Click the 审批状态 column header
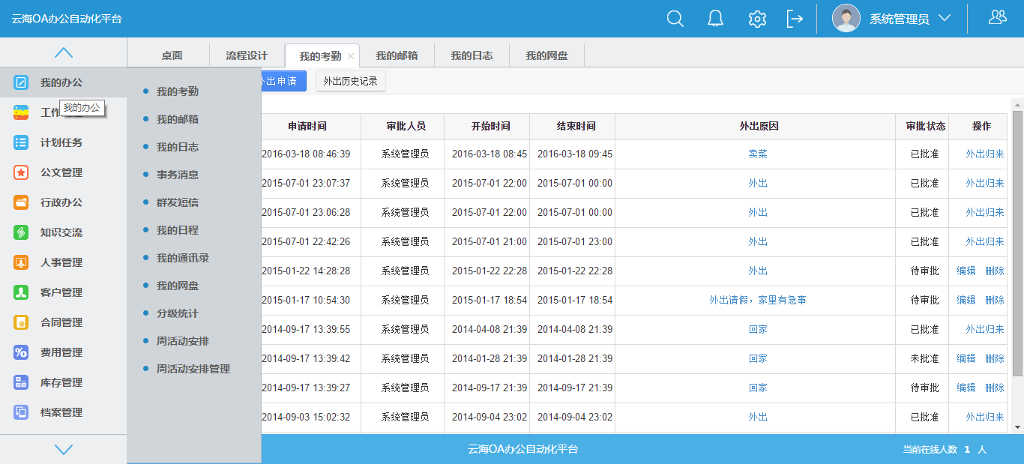 926,126
